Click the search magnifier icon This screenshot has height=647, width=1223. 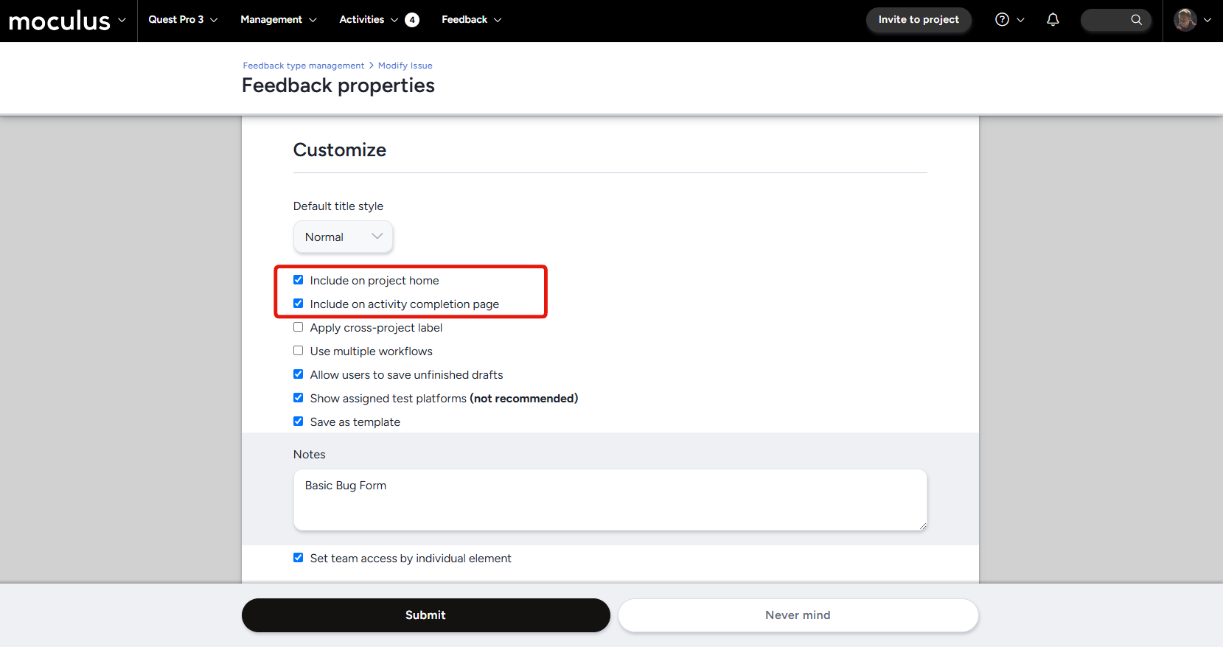click(1136, 20)
